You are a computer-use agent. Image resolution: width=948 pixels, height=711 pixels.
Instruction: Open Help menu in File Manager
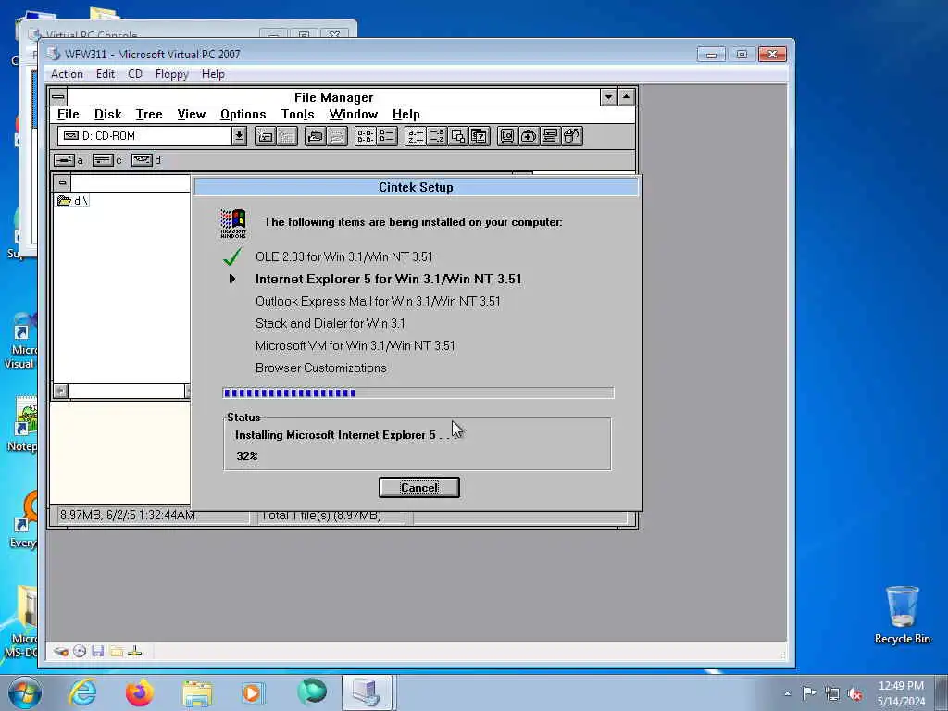click(x=405, y=114)
